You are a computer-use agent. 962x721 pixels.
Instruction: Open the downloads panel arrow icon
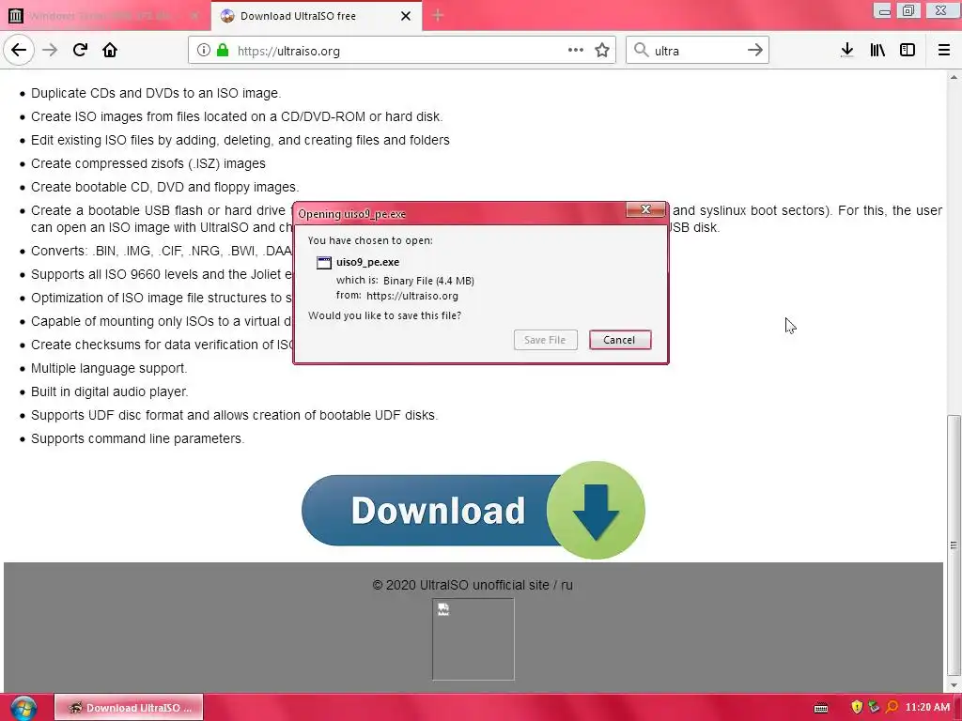(x=847, y=51)
